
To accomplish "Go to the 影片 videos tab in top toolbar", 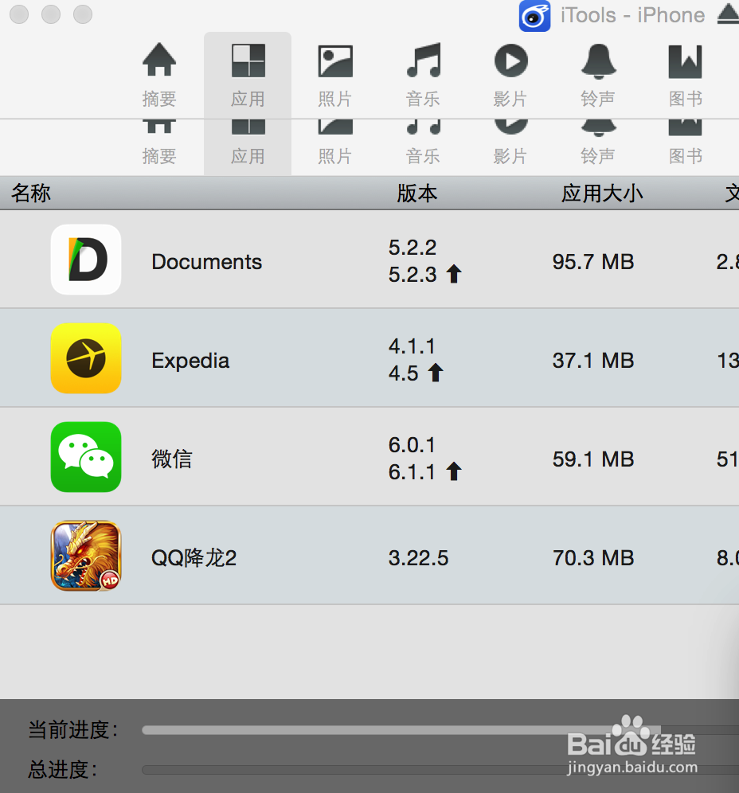I will click(511, 75).
